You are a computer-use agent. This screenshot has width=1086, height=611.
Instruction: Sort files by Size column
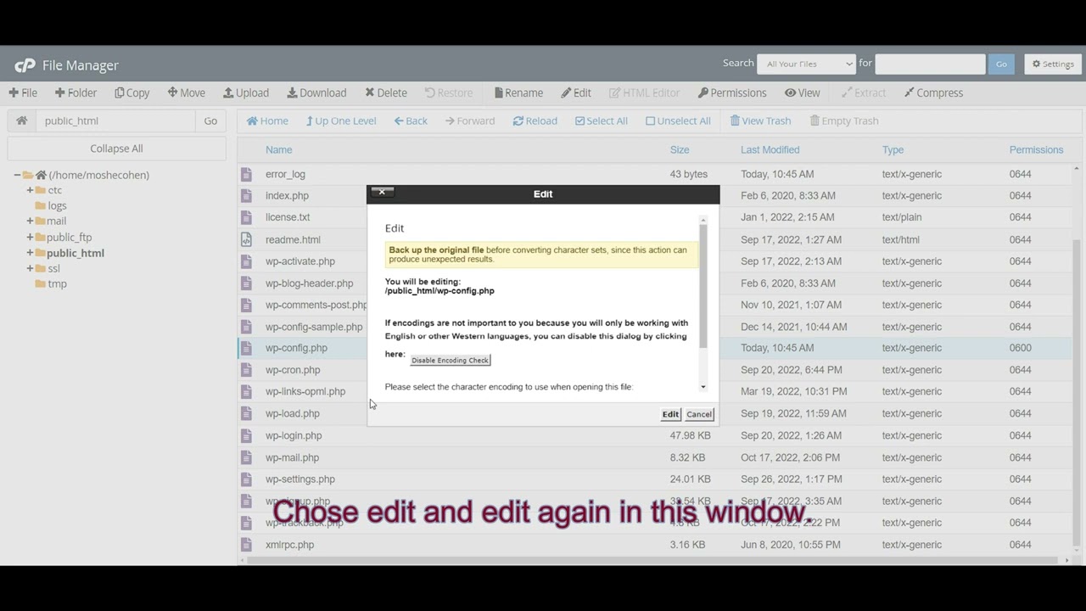[680, 150]
